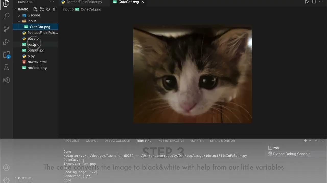327x183 pixels.
Task: Click 'CuteCat.png' in the breadcrumb
Action: 91,9
